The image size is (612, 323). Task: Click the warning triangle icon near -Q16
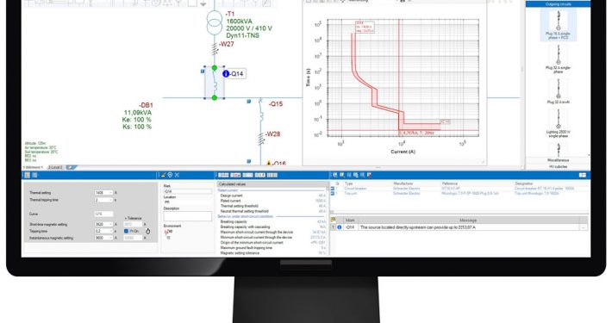click(269, 163)
